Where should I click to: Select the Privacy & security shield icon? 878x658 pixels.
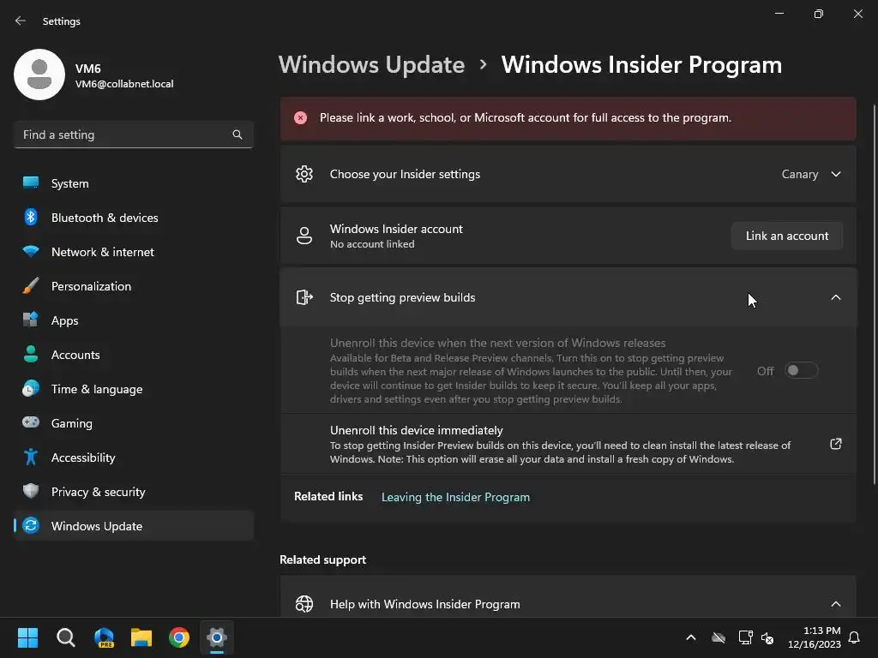(31, 491)
